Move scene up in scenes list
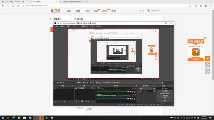 (x=62, y=101)
